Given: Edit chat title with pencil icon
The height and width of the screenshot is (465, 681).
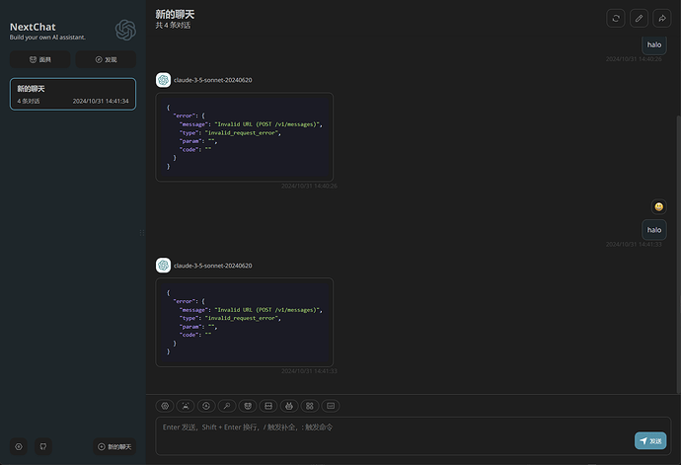Looking at the screenshot, I should (x=639, y=18).
